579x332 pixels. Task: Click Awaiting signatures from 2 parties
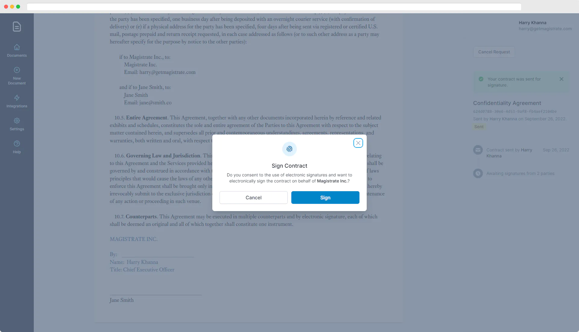click(x=520, y=173)
